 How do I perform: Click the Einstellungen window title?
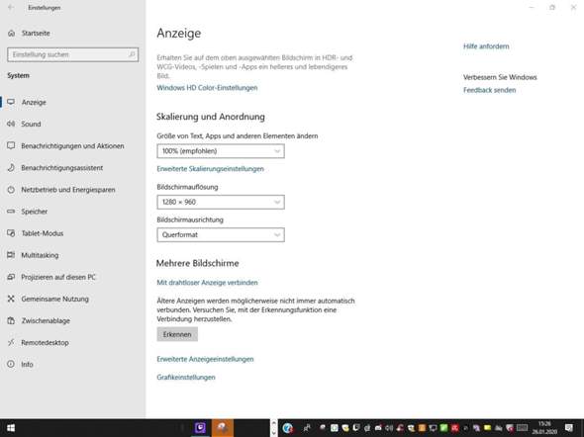click(45, 8)
